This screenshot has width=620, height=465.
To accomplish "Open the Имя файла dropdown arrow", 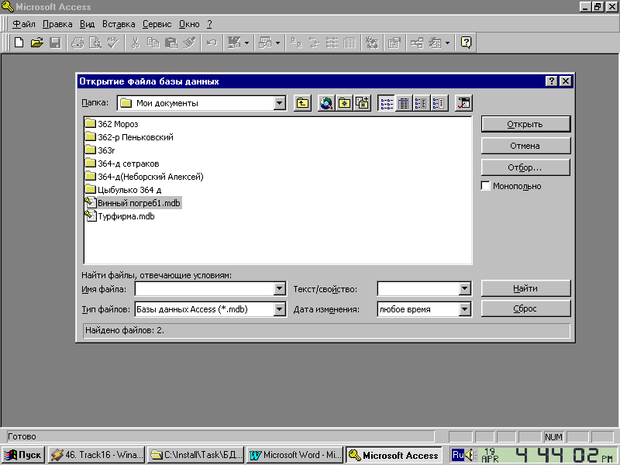I will 279,288.
